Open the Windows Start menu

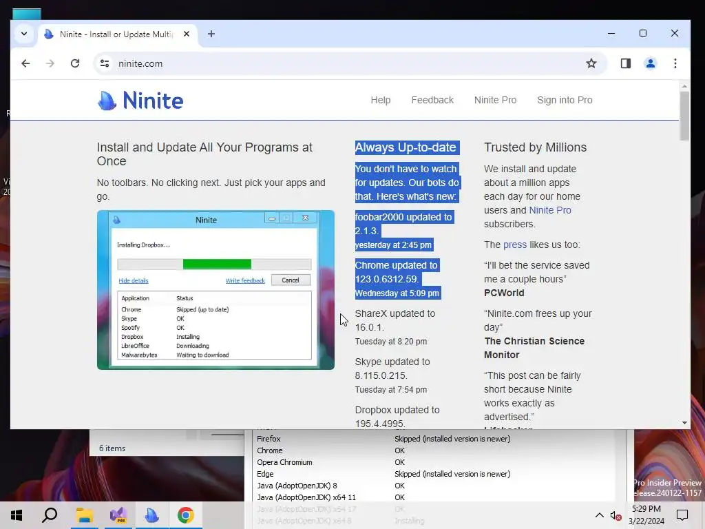[x=17, y=515]
